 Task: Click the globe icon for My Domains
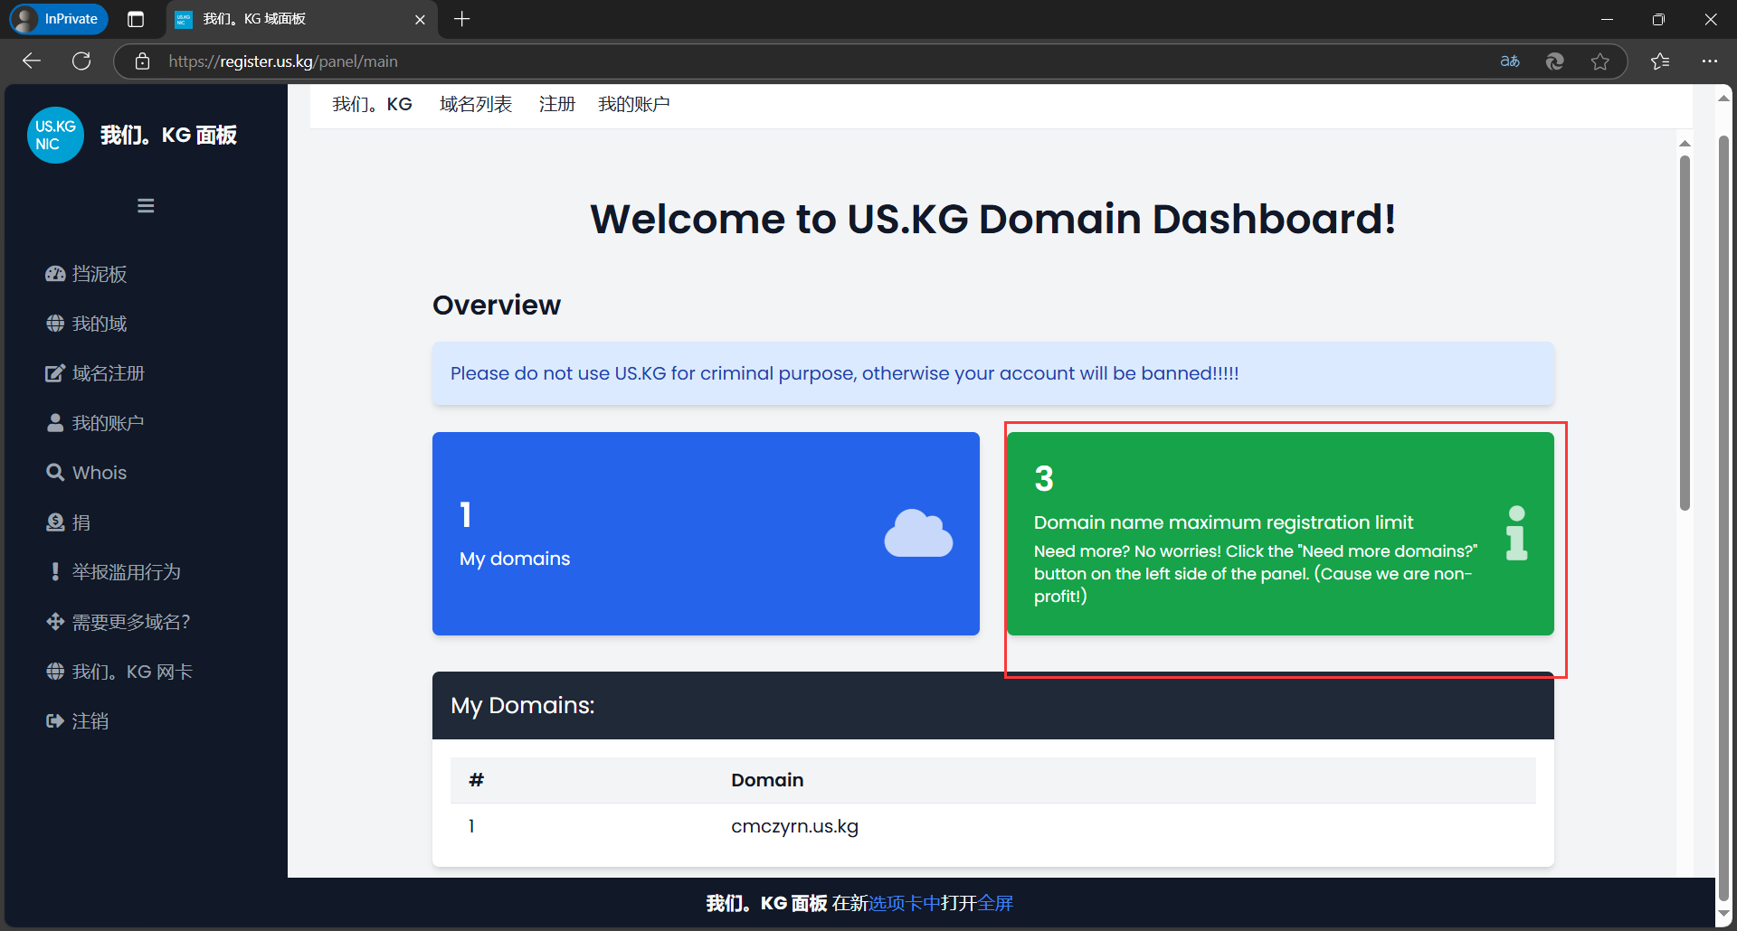(55, 324)
